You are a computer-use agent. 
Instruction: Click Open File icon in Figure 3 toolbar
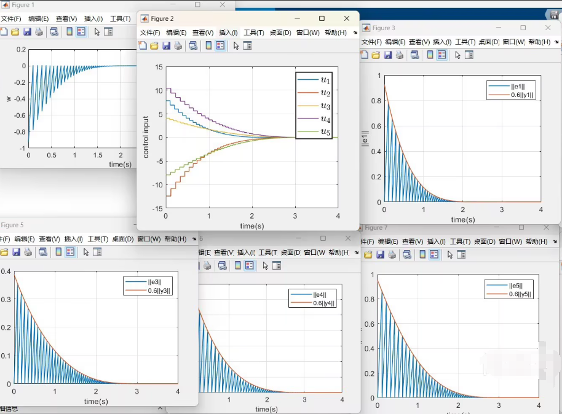click(376, 55)
